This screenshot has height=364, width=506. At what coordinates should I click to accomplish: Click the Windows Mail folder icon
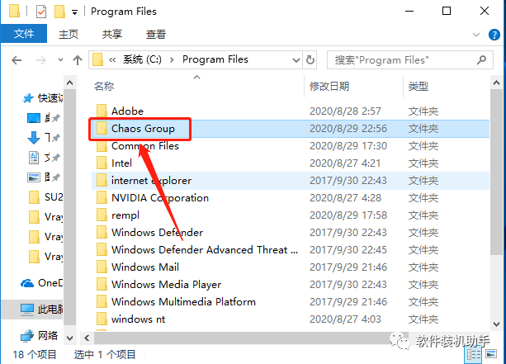coord(102,267)
